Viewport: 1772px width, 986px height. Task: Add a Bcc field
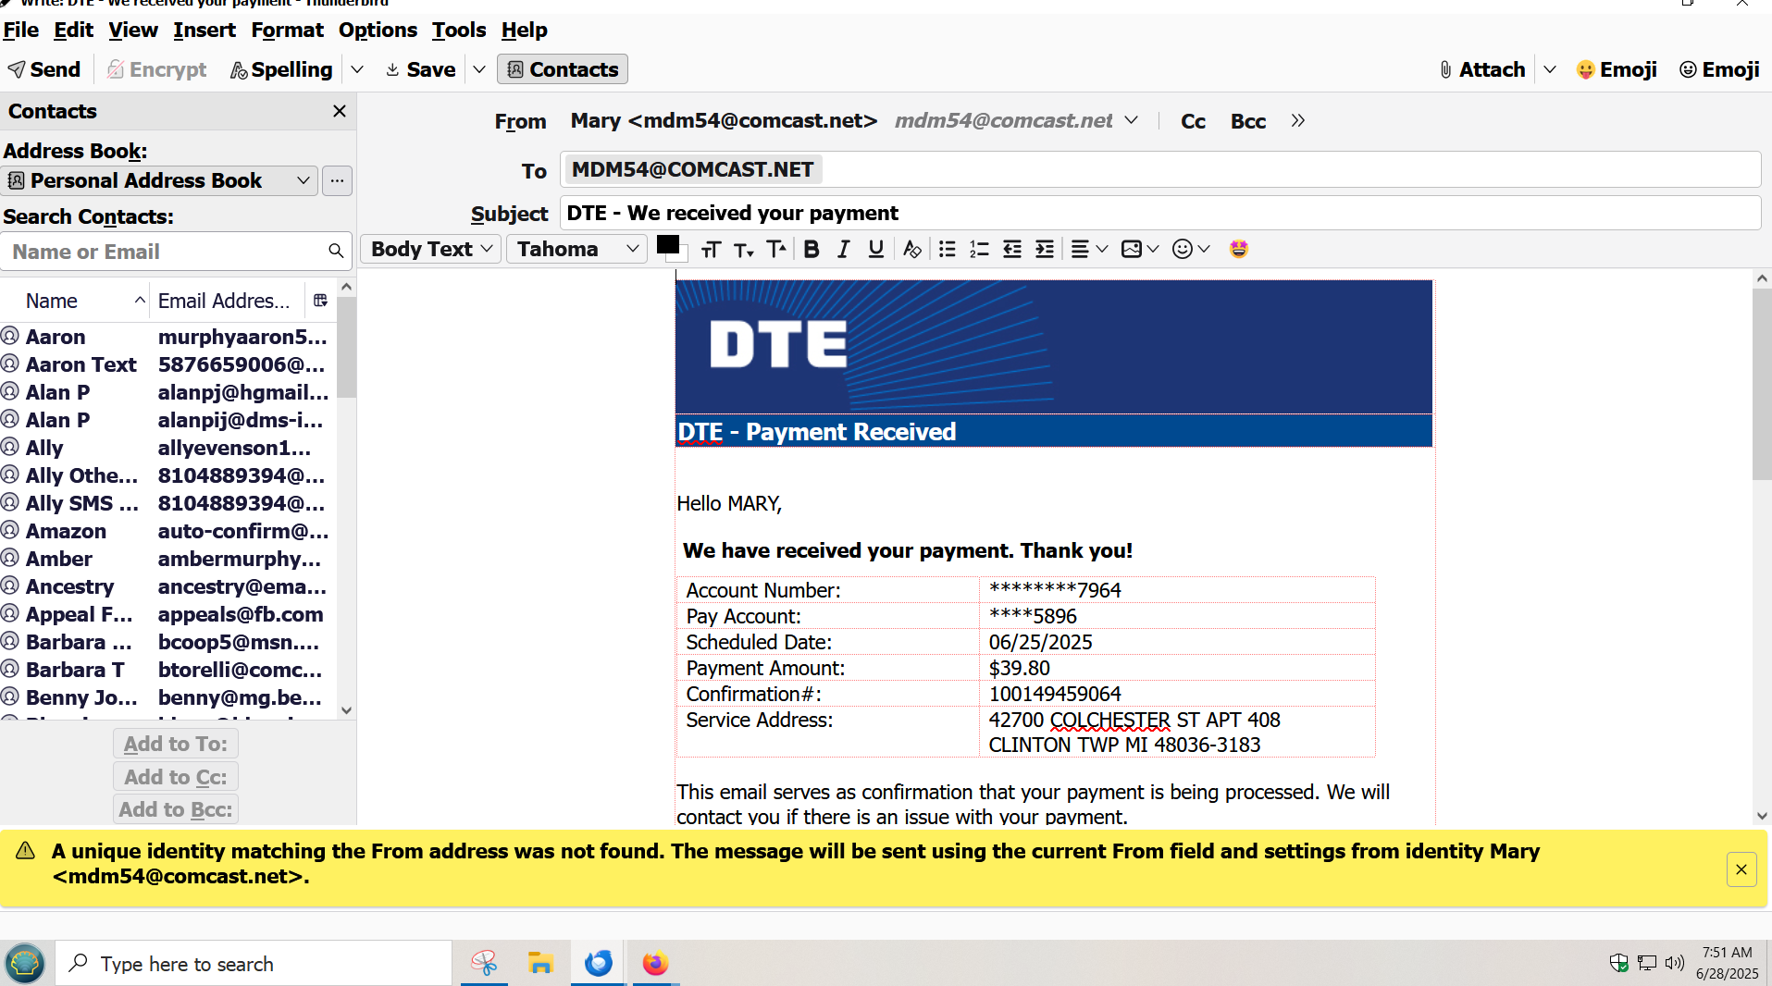[x=1248, y=121]
